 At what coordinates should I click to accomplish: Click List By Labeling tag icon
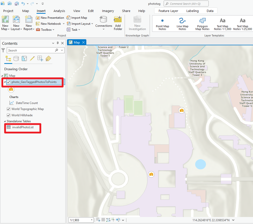pyautogui.click(x=48, y=58)
